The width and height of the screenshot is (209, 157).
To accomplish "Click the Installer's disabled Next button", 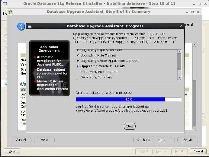I will 161,151.
